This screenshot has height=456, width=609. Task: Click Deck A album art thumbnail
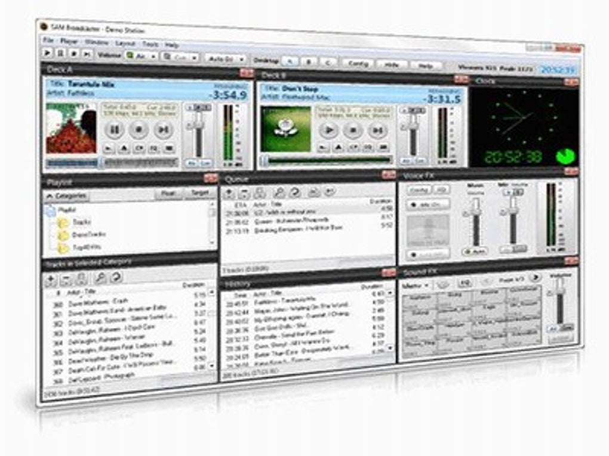coord(72,128)
